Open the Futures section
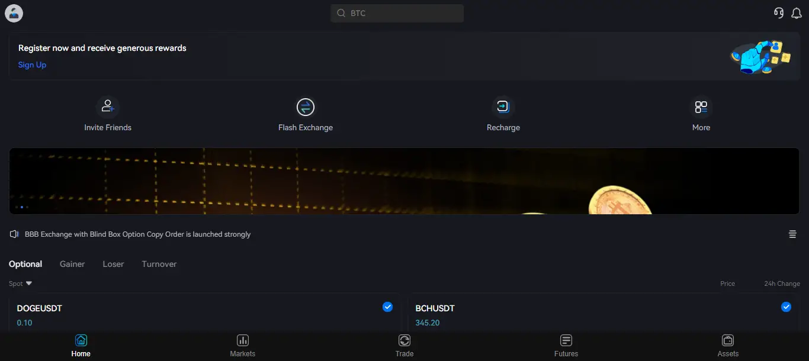Image resolution: width=809 pixels, height=361 pixels. 566,345
